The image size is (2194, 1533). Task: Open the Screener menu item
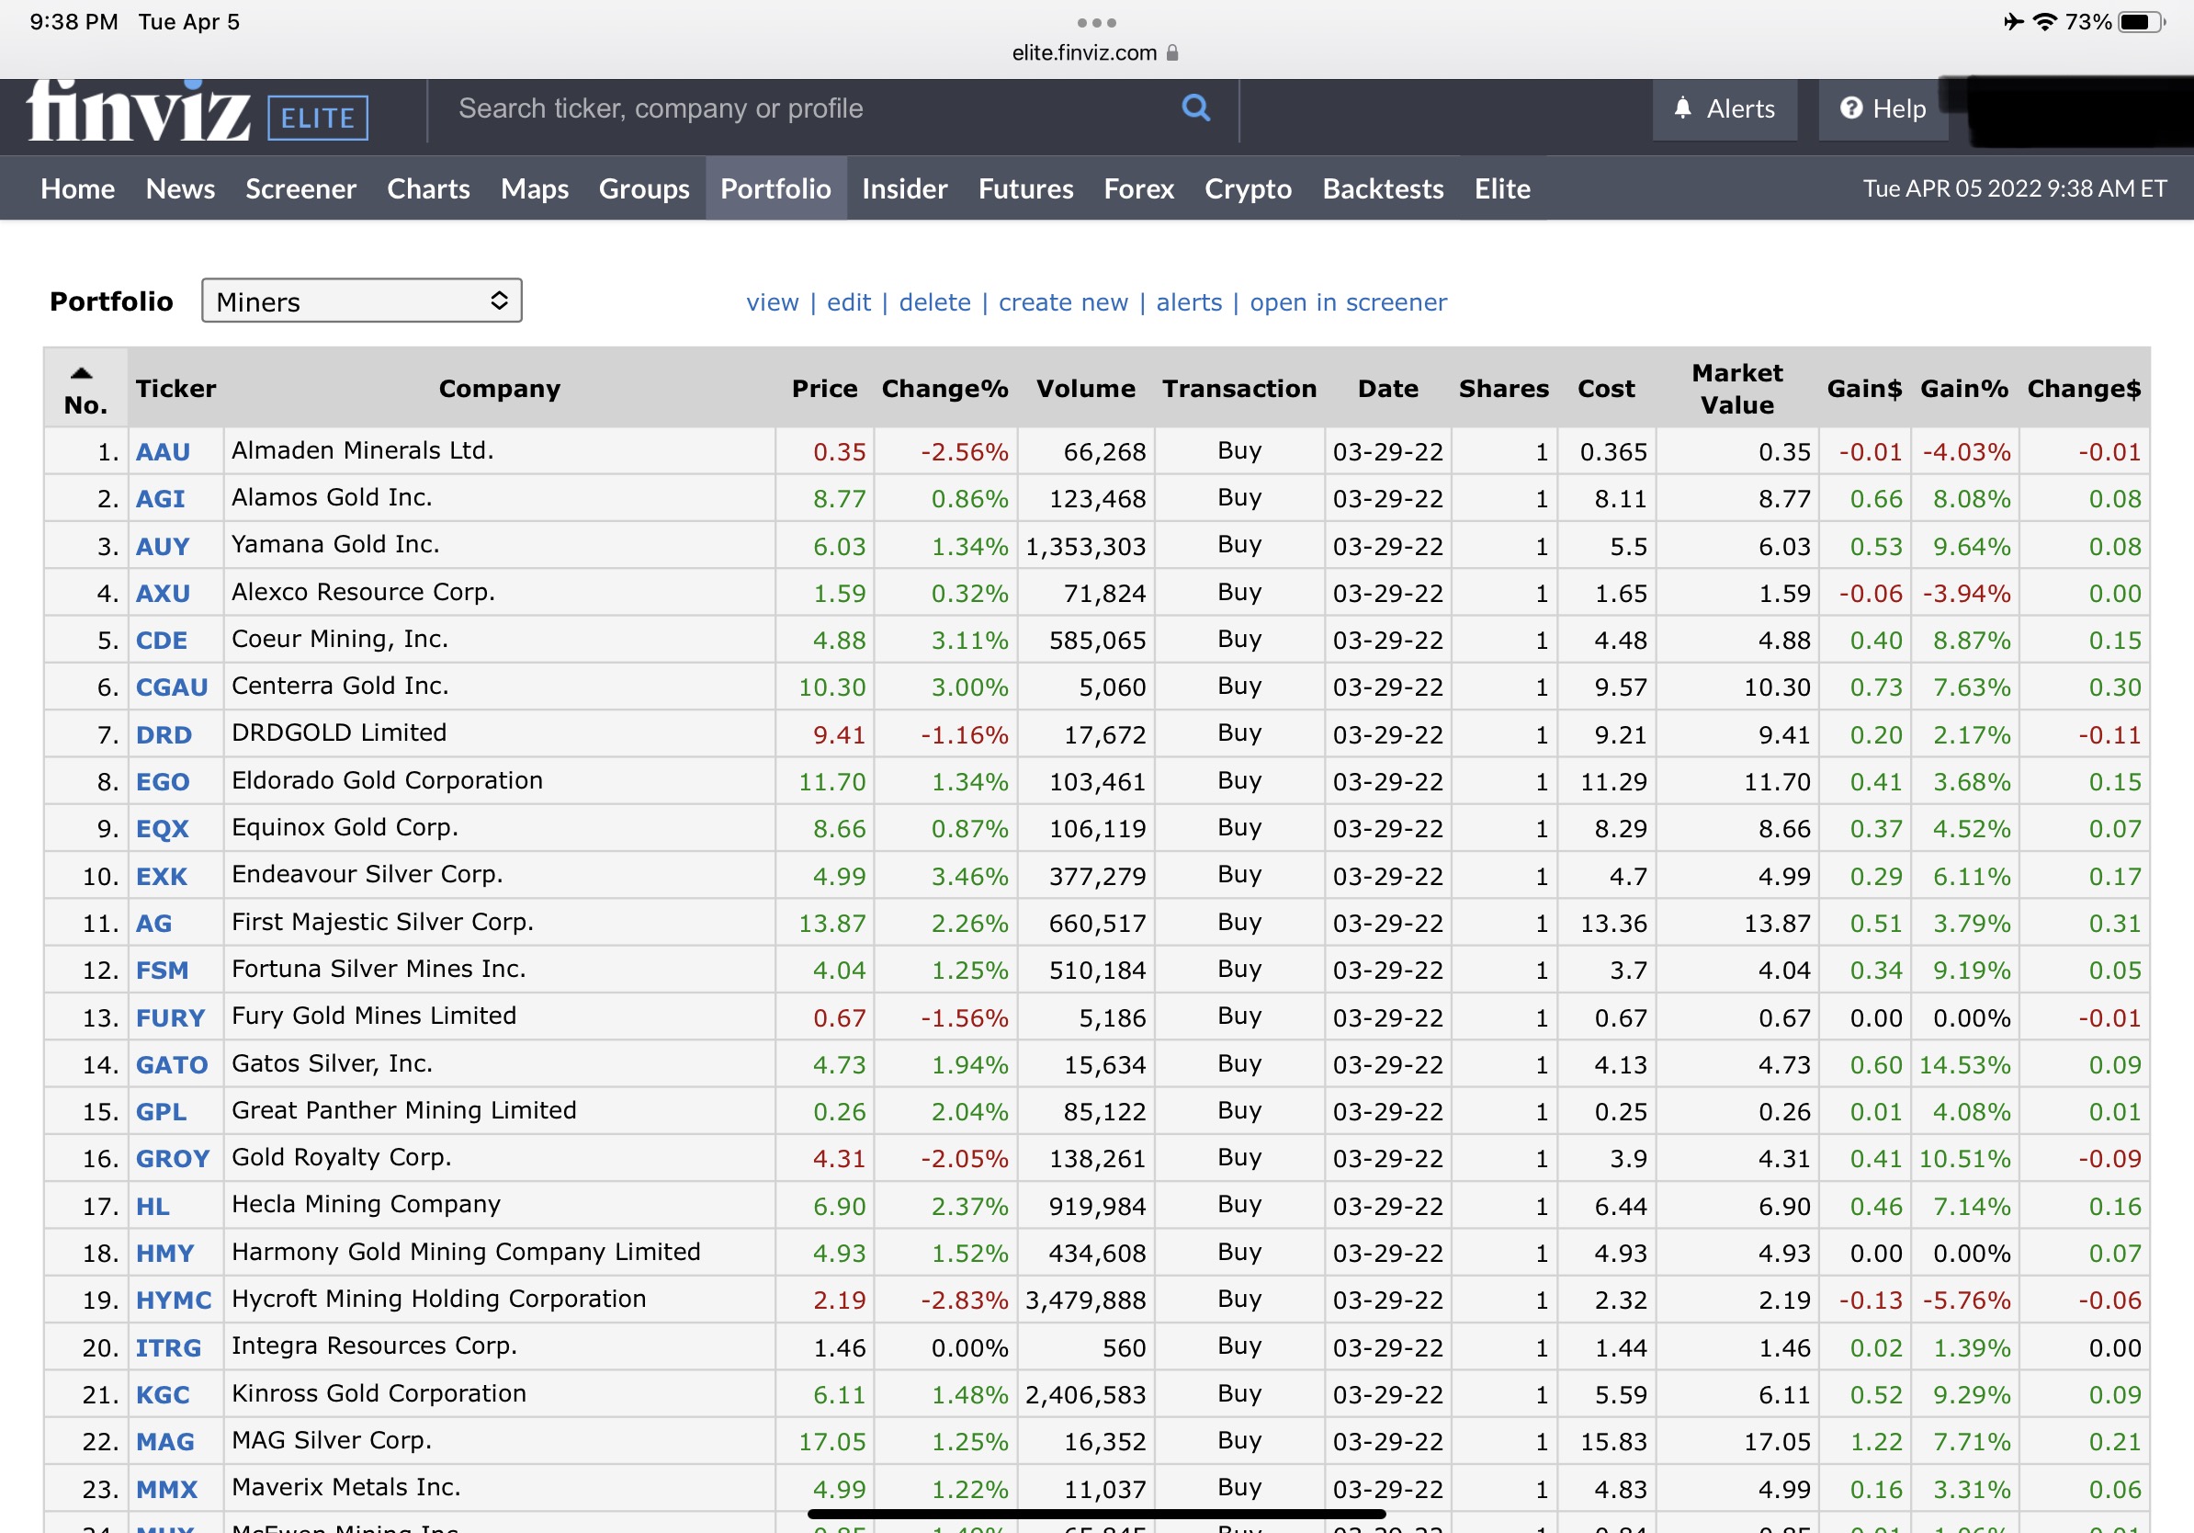coord(300,189)
